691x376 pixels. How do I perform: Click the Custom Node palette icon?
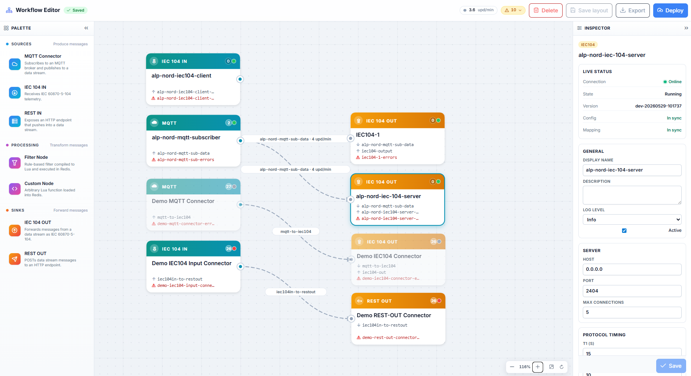[15, 189]
